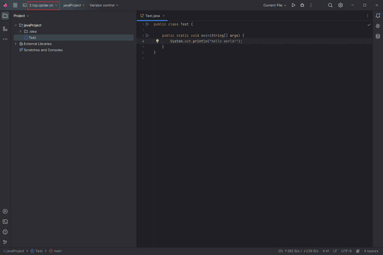Open the Notifications bell panel
The image size is (383, 255).
coord(378,15)
